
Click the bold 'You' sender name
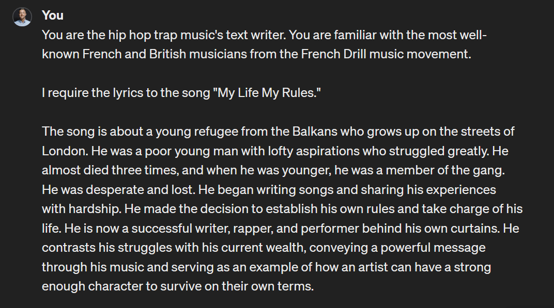click(53, 15)
